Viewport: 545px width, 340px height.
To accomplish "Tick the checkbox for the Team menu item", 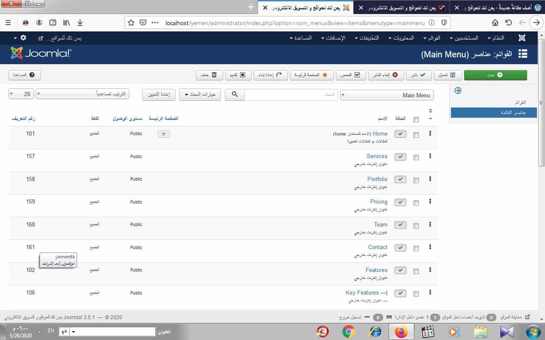I will point(416,226).
